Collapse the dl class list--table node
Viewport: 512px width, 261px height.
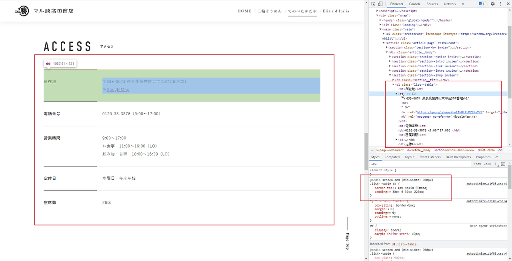[x=394, y=84]
